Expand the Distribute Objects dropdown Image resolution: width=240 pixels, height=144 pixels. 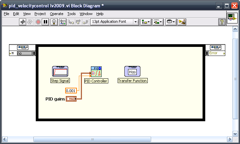coord(158,22)
